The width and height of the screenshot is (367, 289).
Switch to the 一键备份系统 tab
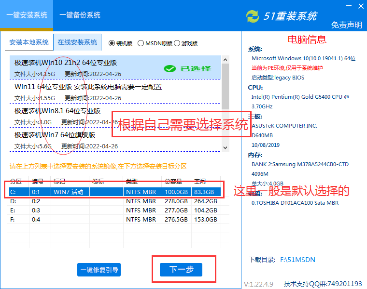point(80,15)
